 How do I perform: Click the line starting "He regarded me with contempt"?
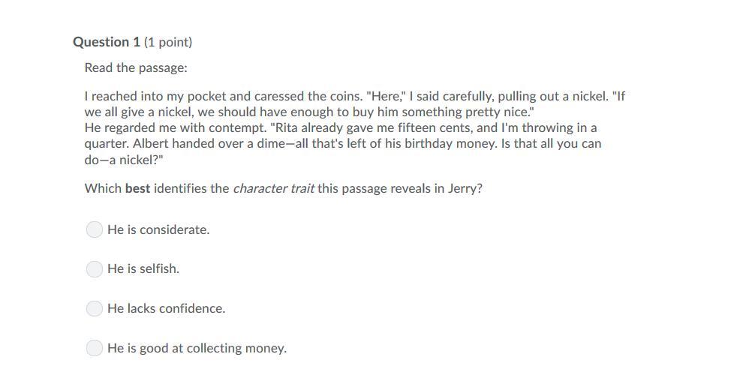341,127
